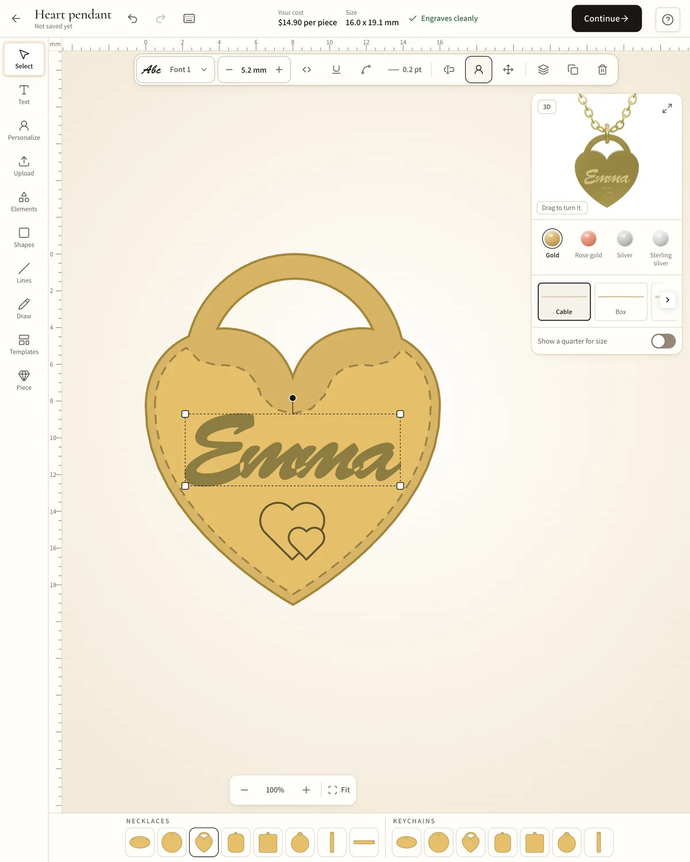Open the help question mark
Viewport: 690px width, 862px height.
pos(668,20)
